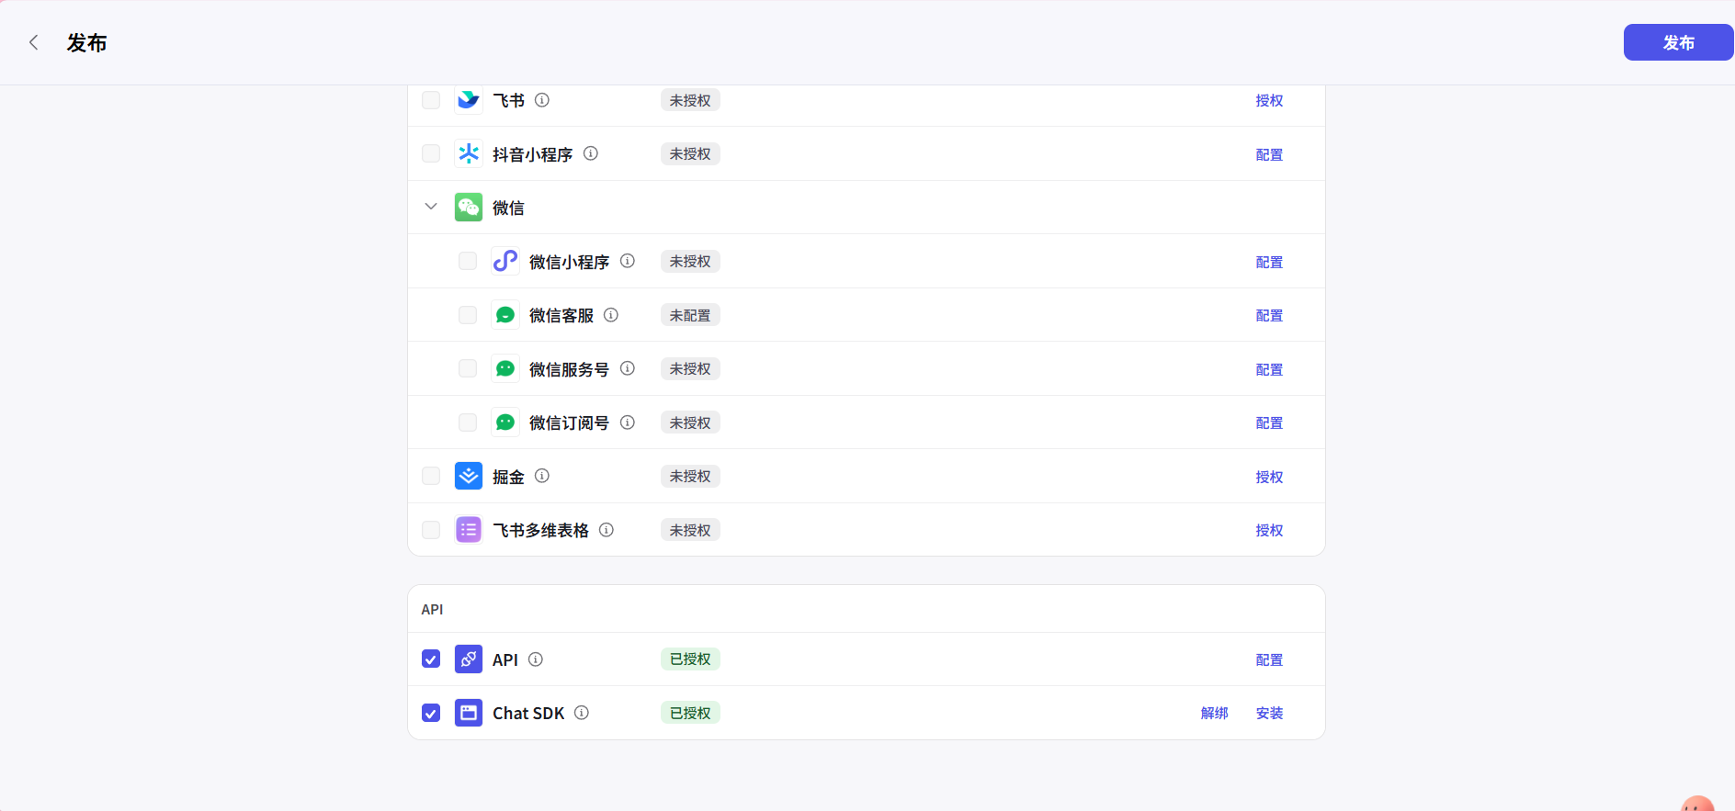This screenshot has height=811, width=1735.
Task: Click the blue 发布 publish button
Action: 1678,42
